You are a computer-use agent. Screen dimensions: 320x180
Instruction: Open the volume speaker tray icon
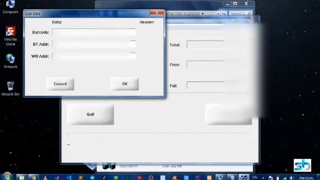[292, 178]
